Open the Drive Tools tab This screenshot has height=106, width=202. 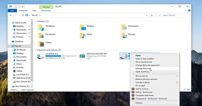pyautogui.click(x=46, y=11)
